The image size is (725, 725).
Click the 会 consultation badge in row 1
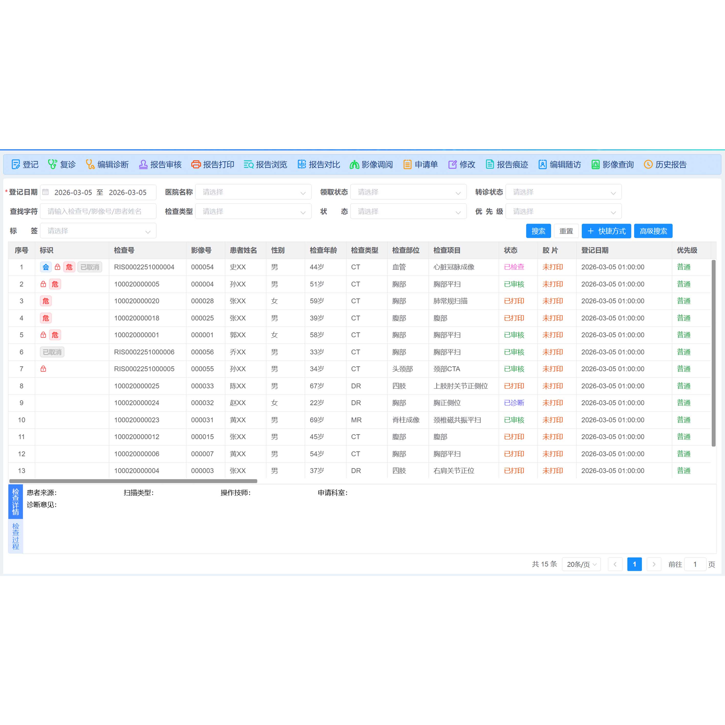click(46, 267)
